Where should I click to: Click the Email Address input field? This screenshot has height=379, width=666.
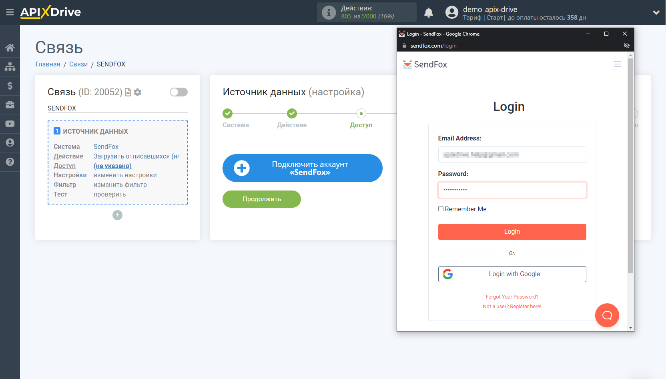click(512, 155)
